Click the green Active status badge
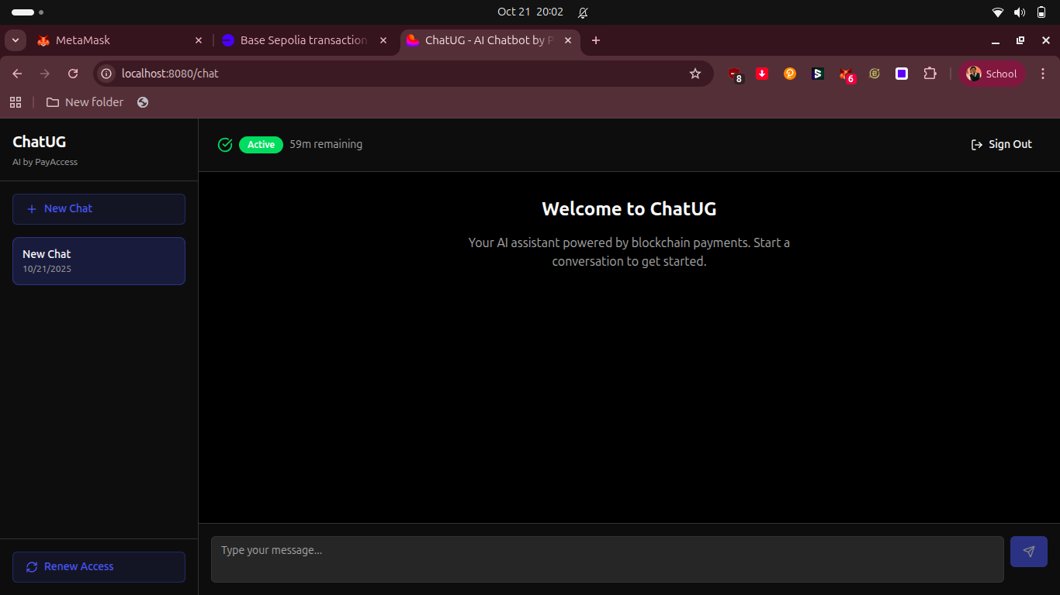This screenshot has width=1060, height=595. pyautogui.click(x=261, y=145)
